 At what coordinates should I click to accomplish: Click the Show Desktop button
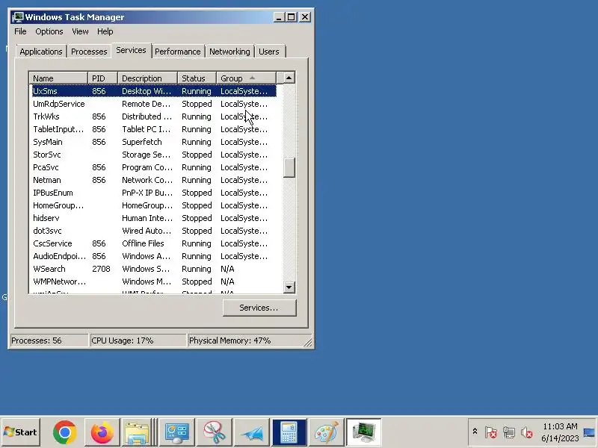(x=590, y=432)
